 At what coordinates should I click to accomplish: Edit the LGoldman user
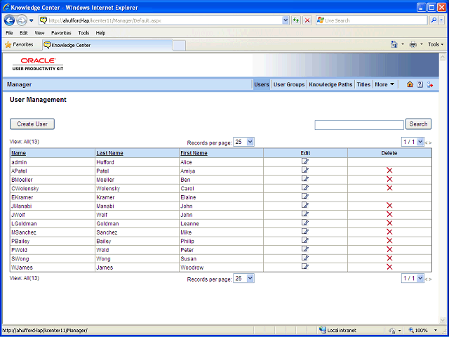click(x=305, y=223)
